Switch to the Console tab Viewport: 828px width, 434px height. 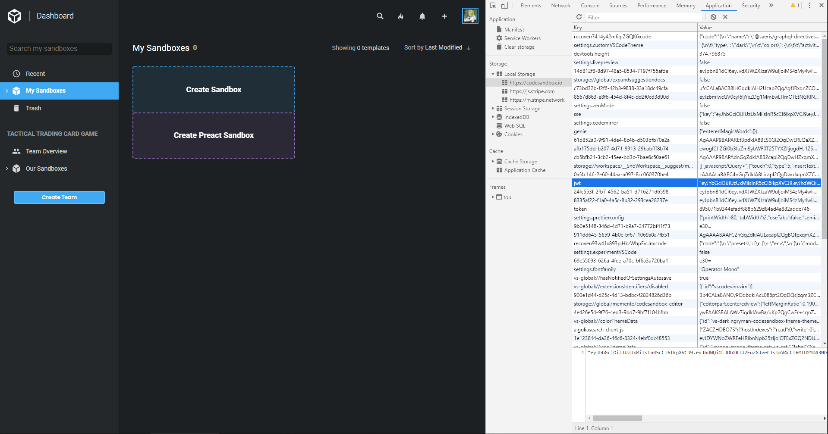pyautogui.click(x=590, y=5)
